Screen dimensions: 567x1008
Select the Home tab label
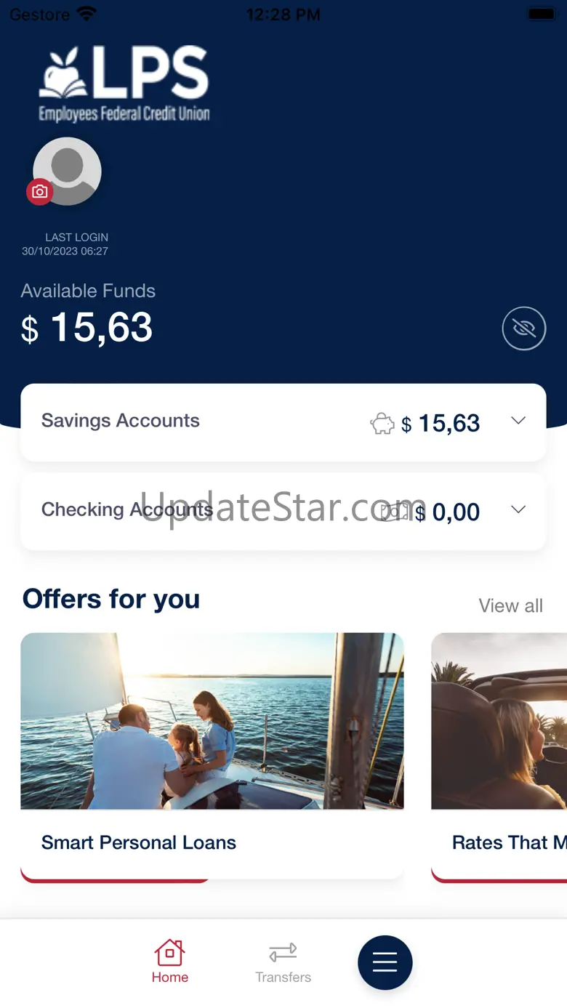coord(170,977)
